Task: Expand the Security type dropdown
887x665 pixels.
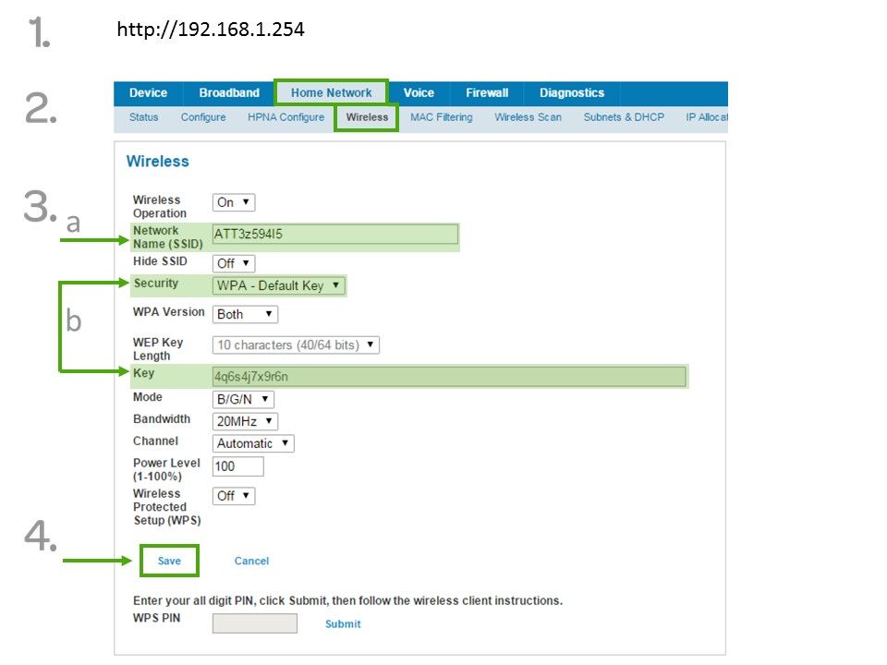Action: pyautogui.click(x=278, y=286)
